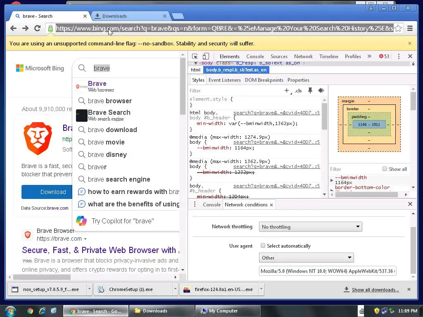This screenshot has height=317, width=423.
Task: Open ChromeSetup (1).exe download options arrow
Action: pyautogui.click(x=175, y=289)
